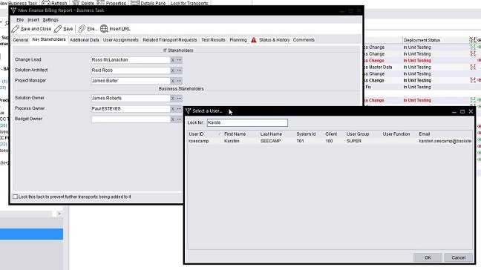Open the File menu
This screenshot has height=270, width=481.
(x=20, y=19)
